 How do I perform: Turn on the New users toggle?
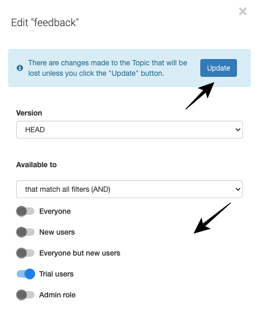(x=25, y=232)
